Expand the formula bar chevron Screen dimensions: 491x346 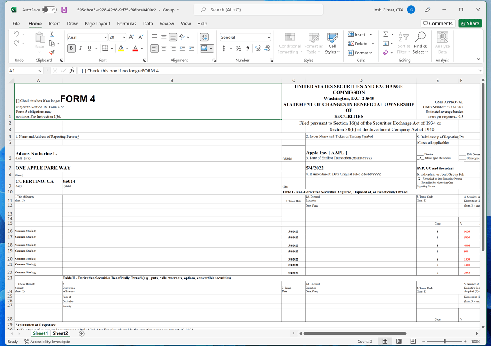pyautogui.click(x=480, y=71)
